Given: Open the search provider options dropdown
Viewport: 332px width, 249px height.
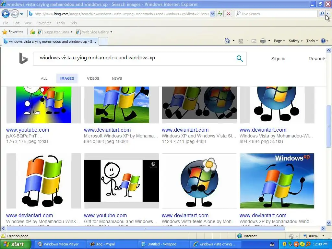Looking at the screenshot, I should (x=327, y=14).
